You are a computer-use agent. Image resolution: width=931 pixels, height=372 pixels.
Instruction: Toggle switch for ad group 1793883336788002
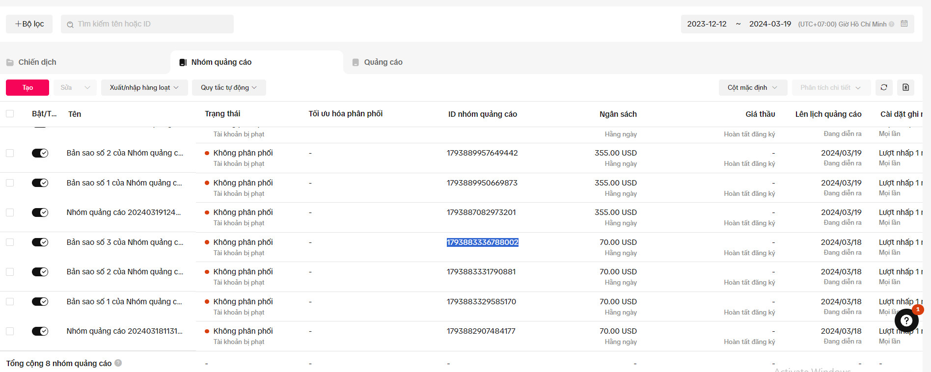(40, 242)
